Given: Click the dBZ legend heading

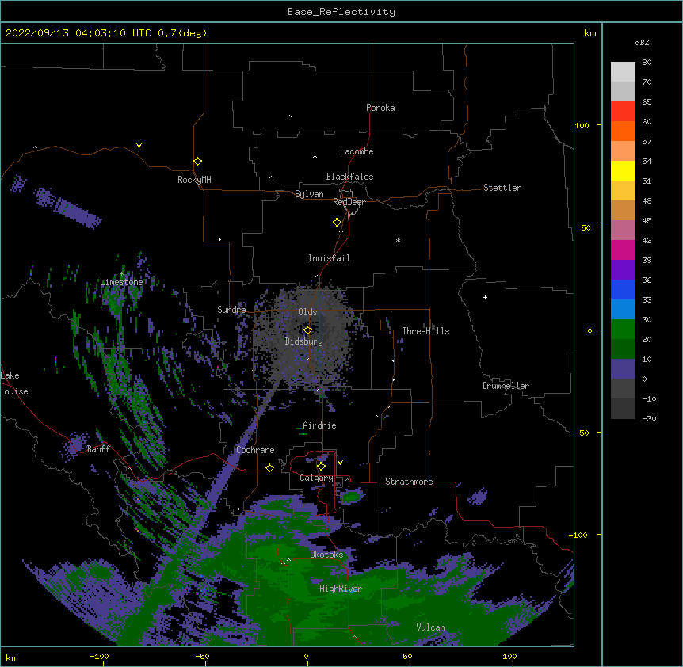Looking at the screenshot, I should point(642,42).
